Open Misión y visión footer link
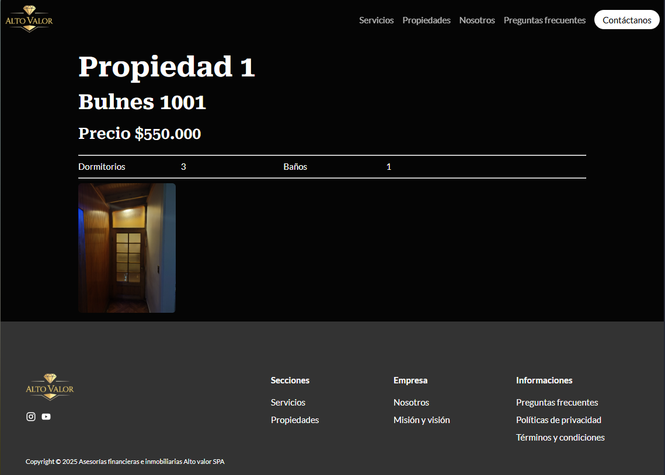The width and height of the screenshot is (665, 475). 422,420
